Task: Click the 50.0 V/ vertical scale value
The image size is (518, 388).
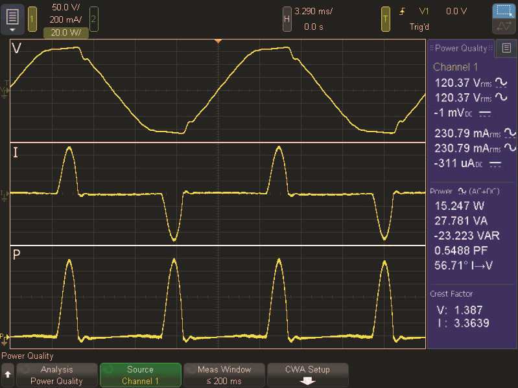Action: tap(65, 7)
